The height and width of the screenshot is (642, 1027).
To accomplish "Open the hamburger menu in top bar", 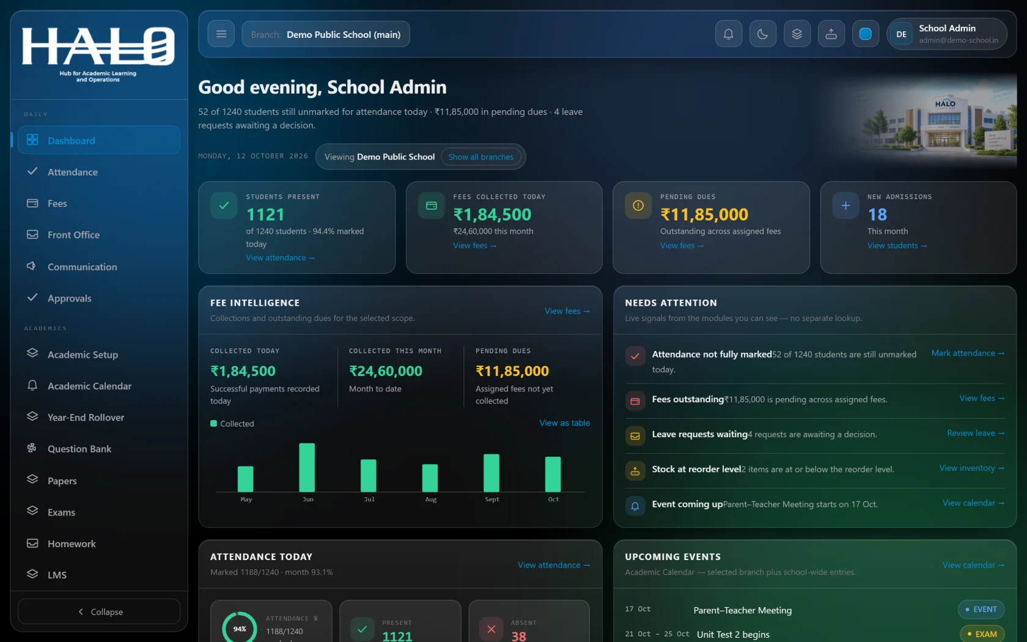I will coord(221,34).
